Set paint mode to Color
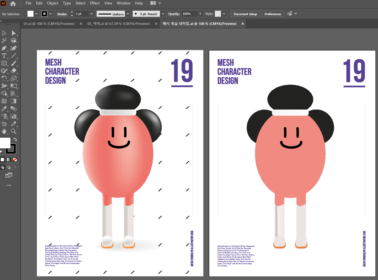This screenshot has height=280, width=378. click(x=3, y=160)
